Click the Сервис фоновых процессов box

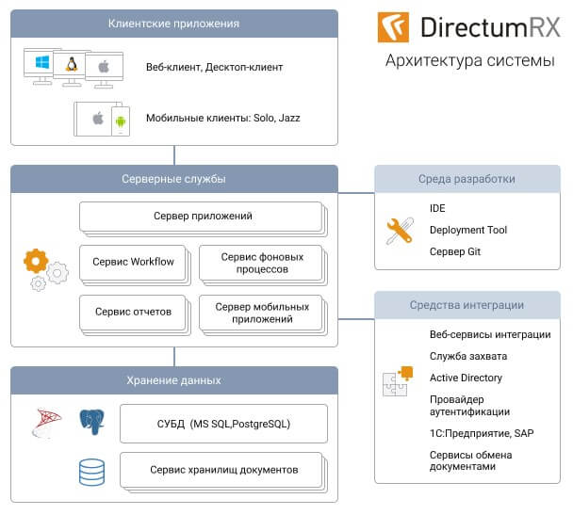(263, 265)
